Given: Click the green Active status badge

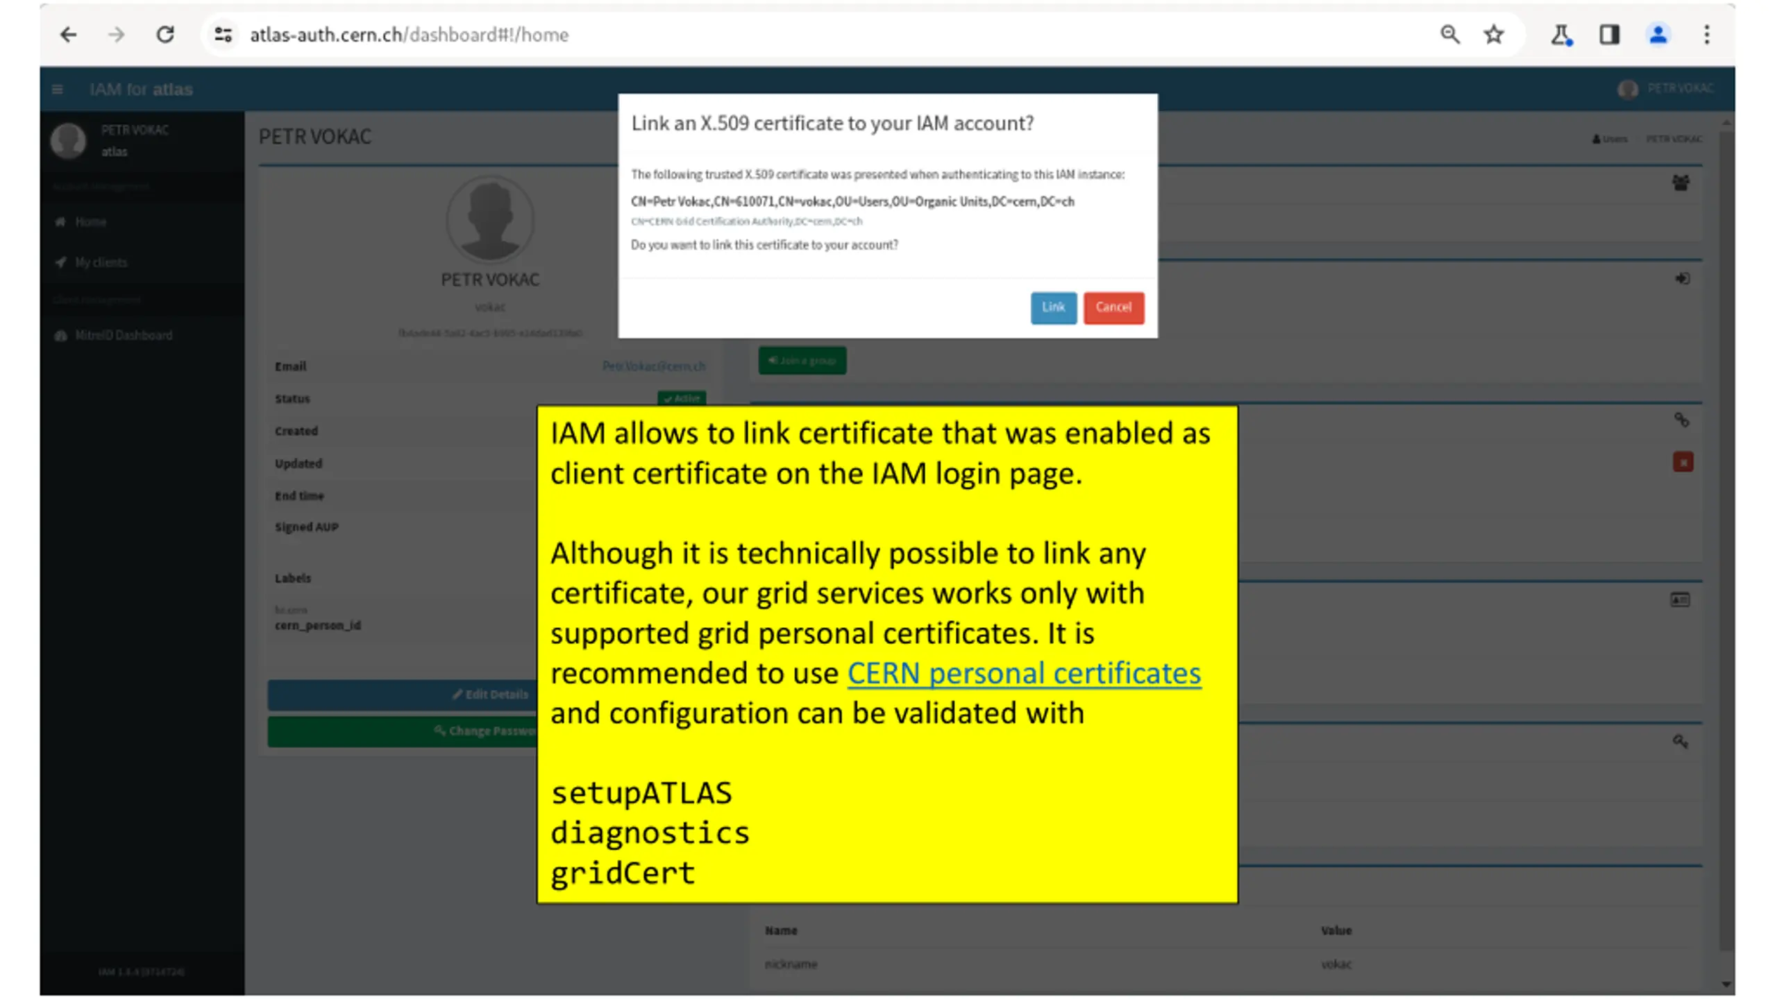Looking at the screenshot, I should tap(682, 398).
